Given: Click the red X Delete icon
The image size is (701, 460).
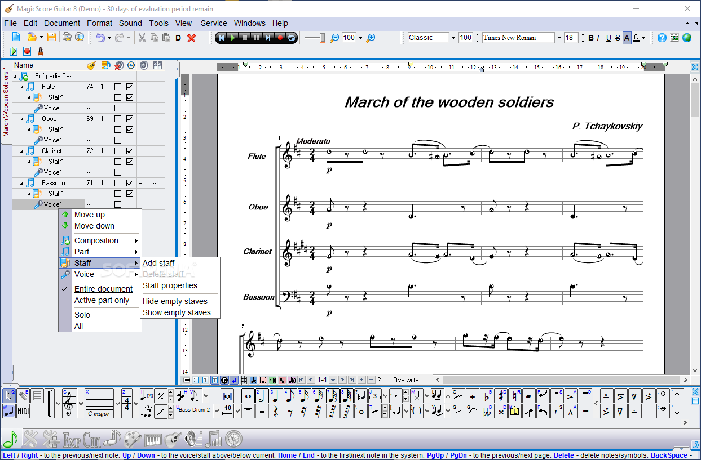Looking at the screenshot, I should point(192,38).
